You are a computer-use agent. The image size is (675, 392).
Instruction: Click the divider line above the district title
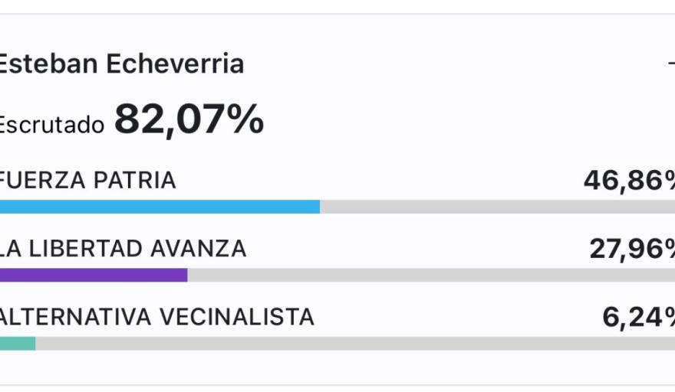(x=337, y=14)
